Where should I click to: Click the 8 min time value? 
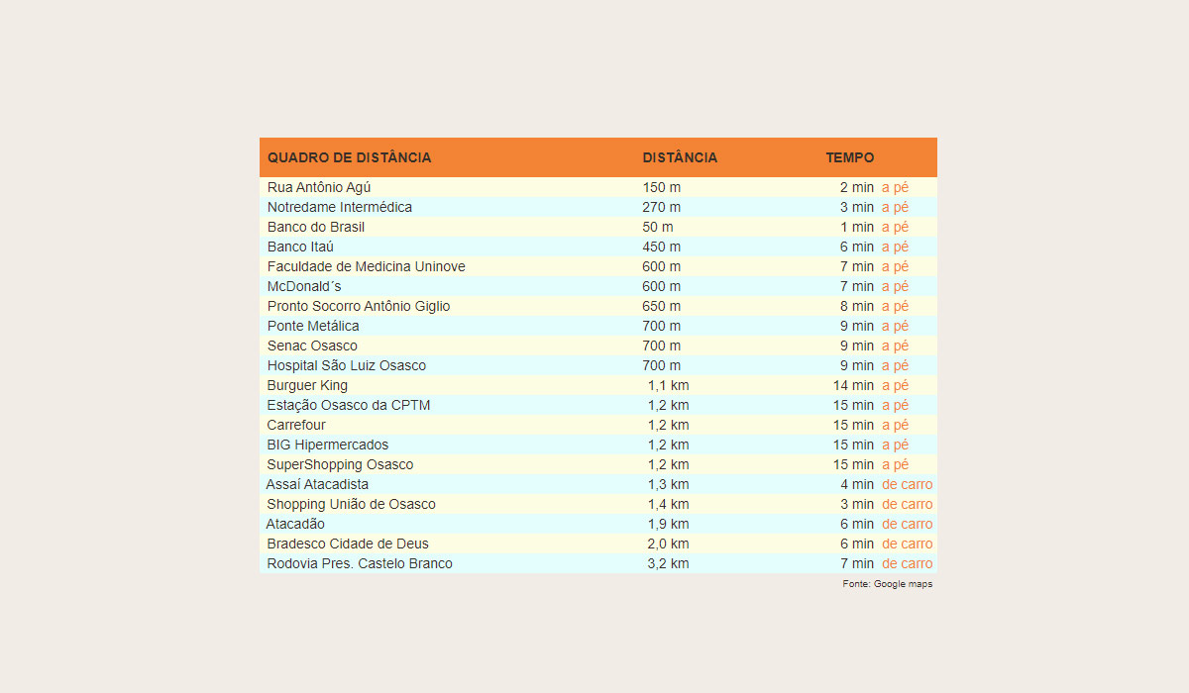(x=857, y=306)
